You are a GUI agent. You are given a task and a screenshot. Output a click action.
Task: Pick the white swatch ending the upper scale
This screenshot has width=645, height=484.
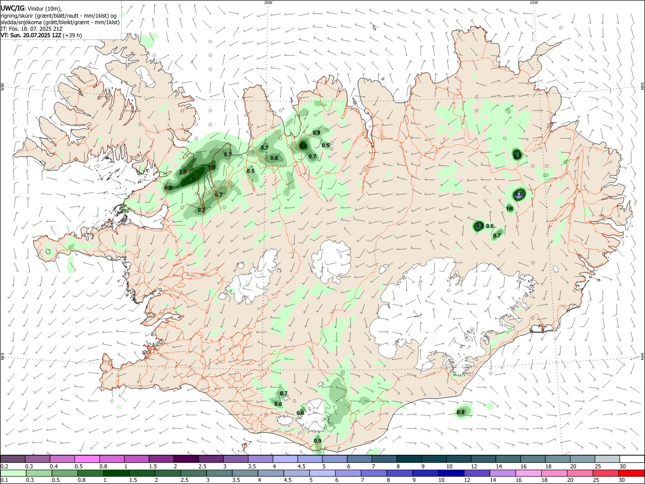click(631, 459)
